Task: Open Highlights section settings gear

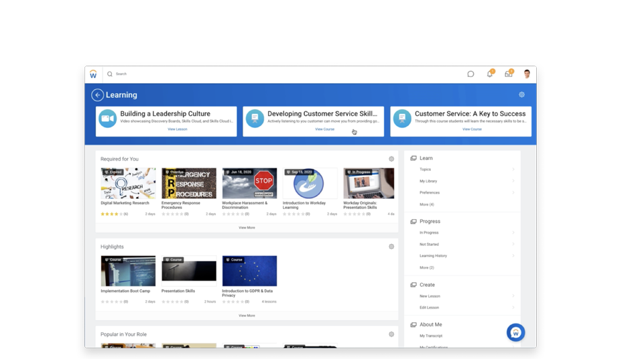Action: point(391,246)
